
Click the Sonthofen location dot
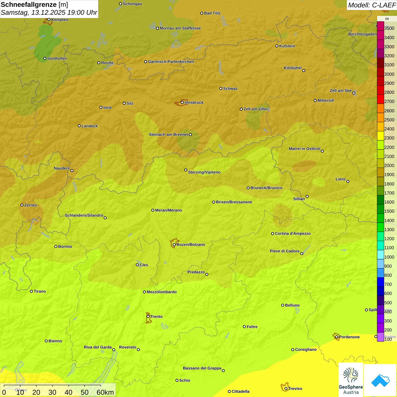pyautogui.click(x=45, y=58)
